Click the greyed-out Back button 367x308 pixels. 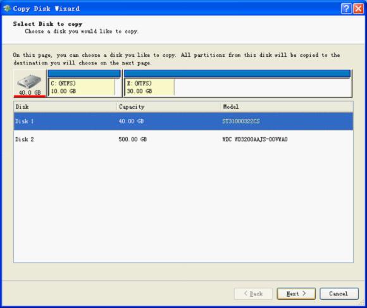(253, 293)
